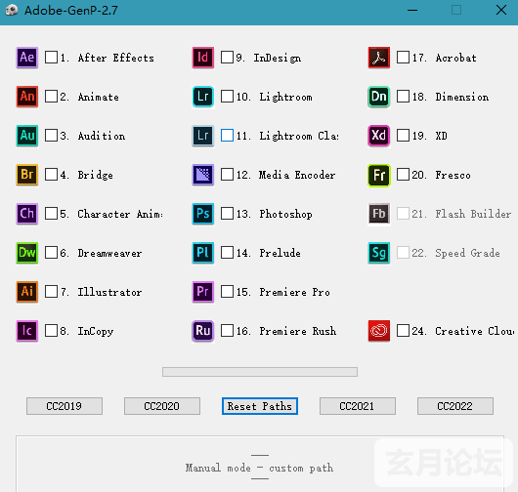Choose the CC2022 button

click(455, 406)
